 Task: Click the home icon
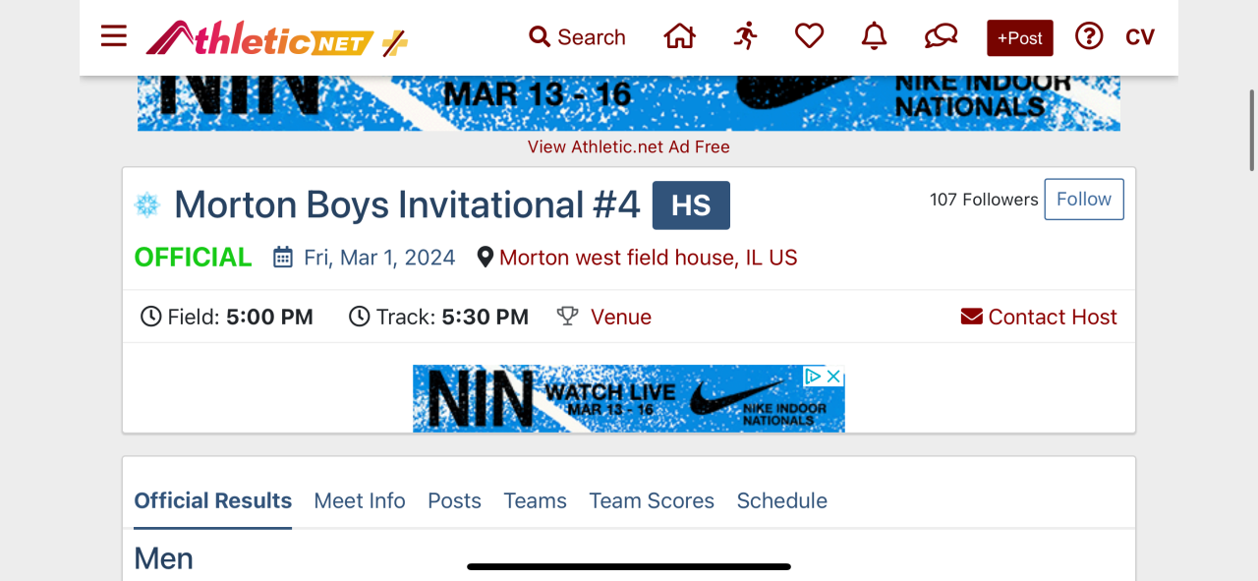coord(679,37)
